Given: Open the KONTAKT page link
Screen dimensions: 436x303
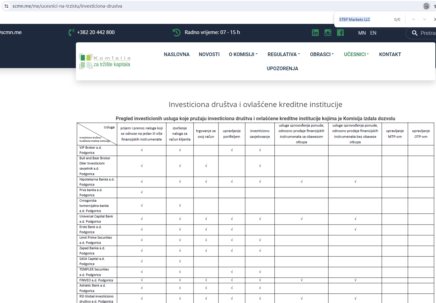Looking at the screenshot, I should (x=390, y=54).
